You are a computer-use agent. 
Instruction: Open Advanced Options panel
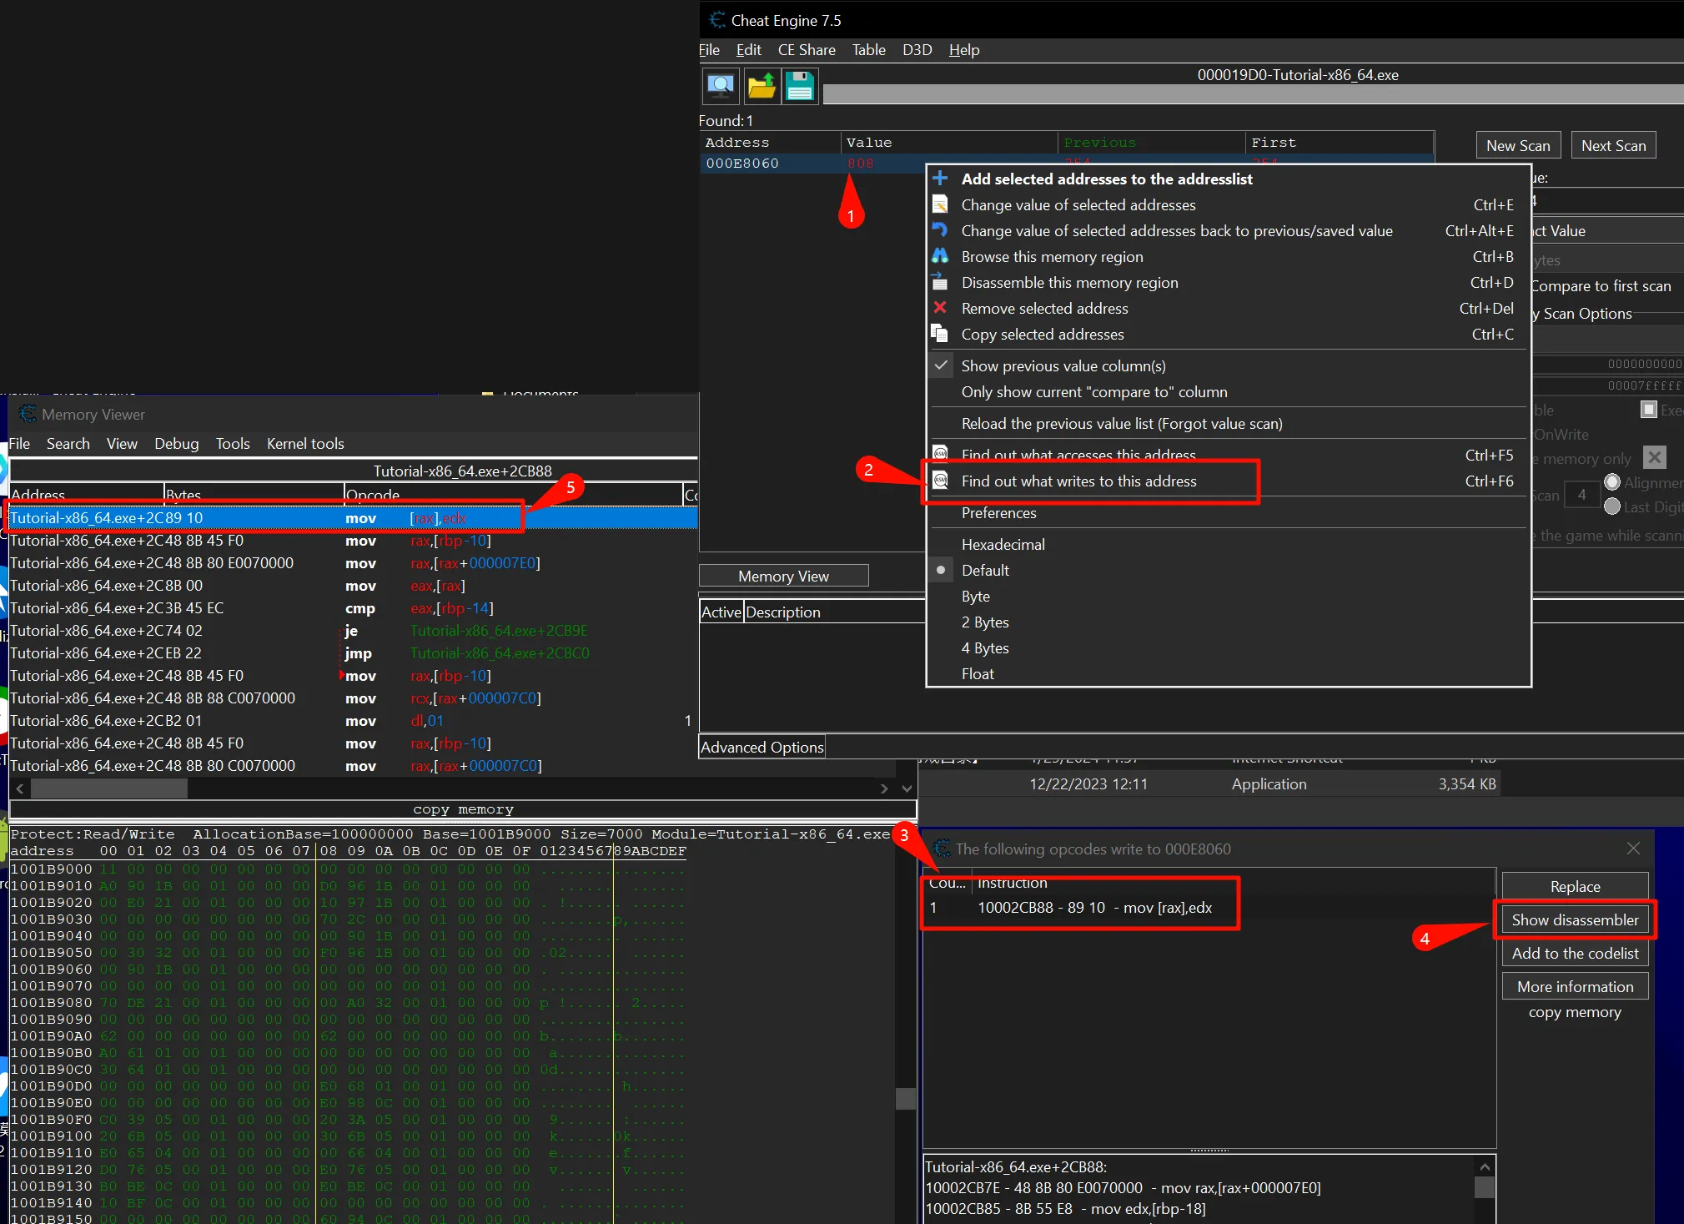[762, 747]
